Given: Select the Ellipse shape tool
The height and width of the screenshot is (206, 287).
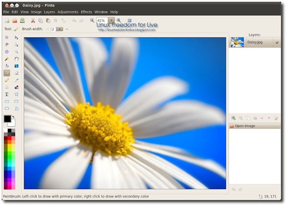Looking at the screenshot, I should [7, 109].
